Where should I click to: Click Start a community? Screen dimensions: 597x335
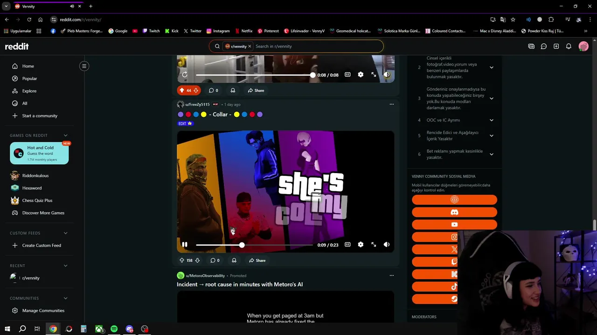pyautogui.click(x=39, y=116)
